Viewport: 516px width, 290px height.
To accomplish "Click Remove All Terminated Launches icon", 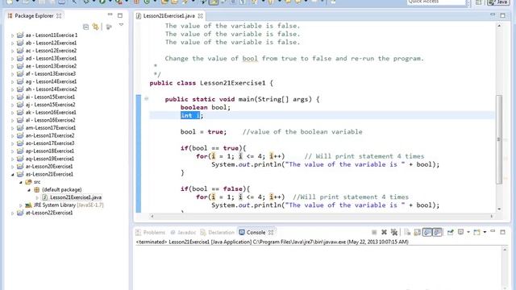I will tap(394, 233).
